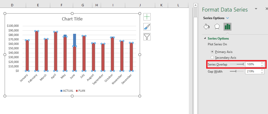Select column H header
The height and width of the screenshot is (114, 268).
tap(97, 5)
